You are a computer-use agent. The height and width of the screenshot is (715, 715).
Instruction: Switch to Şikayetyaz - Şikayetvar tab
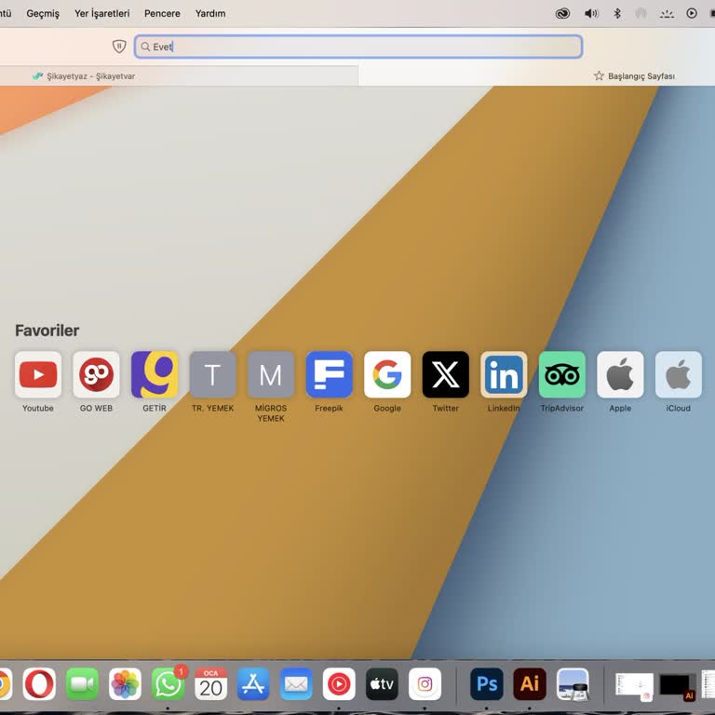[179, 75]
